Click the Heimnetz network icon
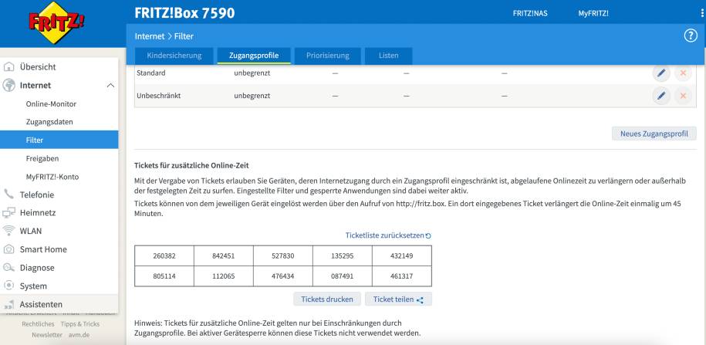 click(8, 212)
